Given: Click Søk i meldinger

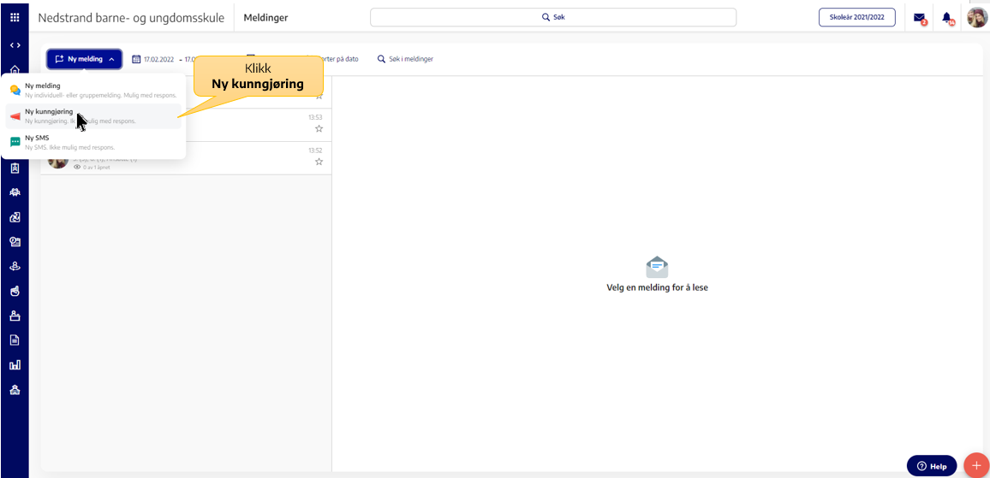Looking at the screenshot, I should pyautogui.click(x=405, y=59).
